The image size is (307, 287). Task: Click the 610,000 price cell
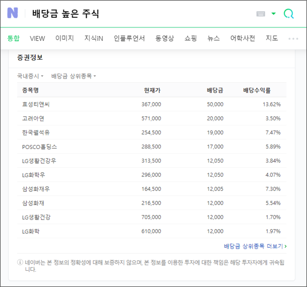coord(151,231)
